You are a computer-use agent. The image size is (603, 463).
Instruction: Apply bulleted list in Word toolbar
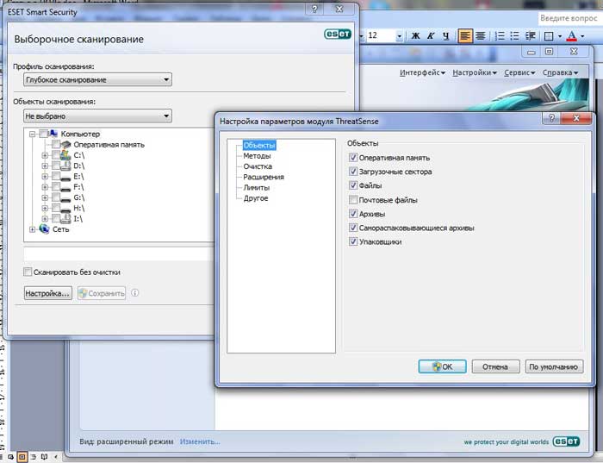click(x=514, y=36)
